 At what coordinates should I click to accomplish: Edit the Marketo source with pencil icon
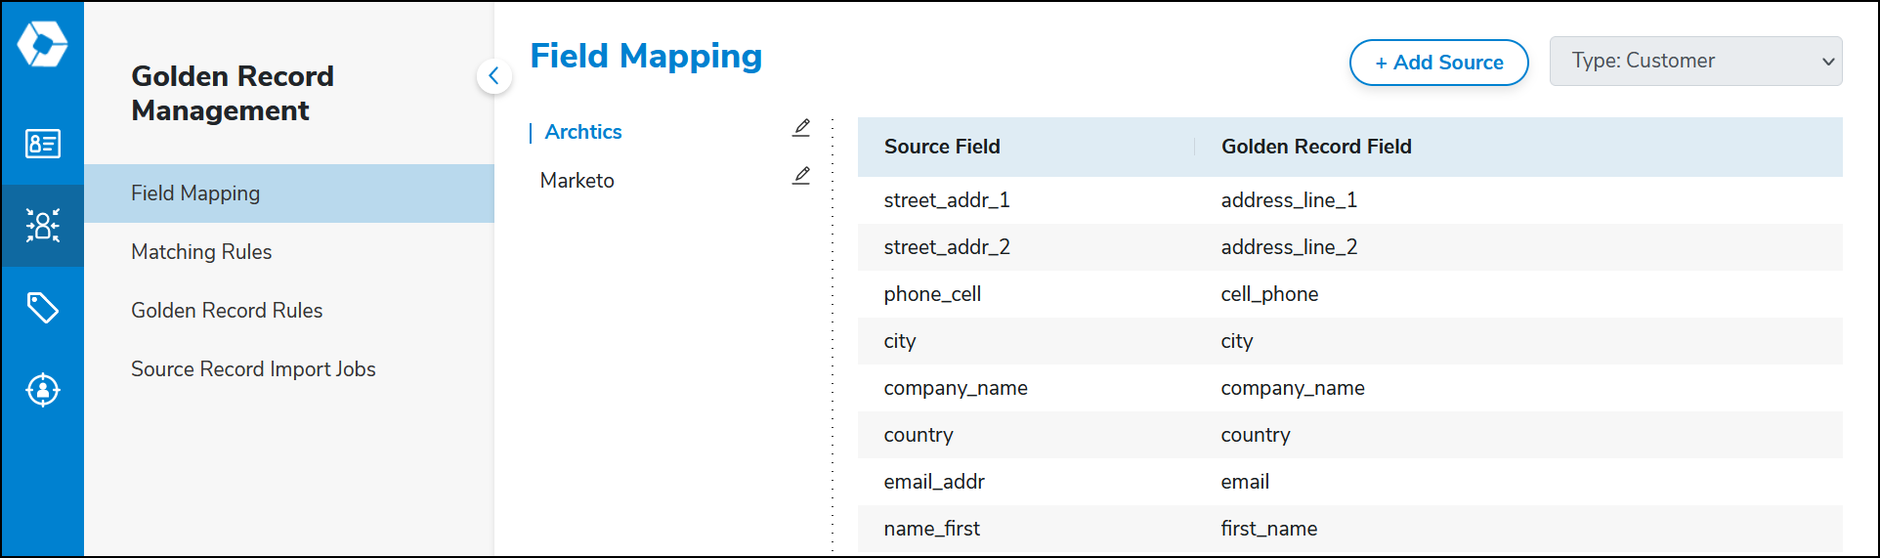(801, 176)
